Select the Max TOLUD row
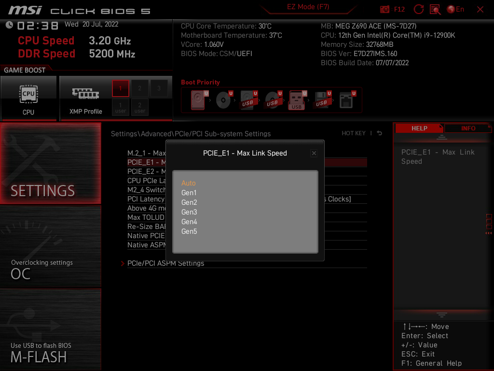This screenshot has width=494, height=371. [147, 217]
